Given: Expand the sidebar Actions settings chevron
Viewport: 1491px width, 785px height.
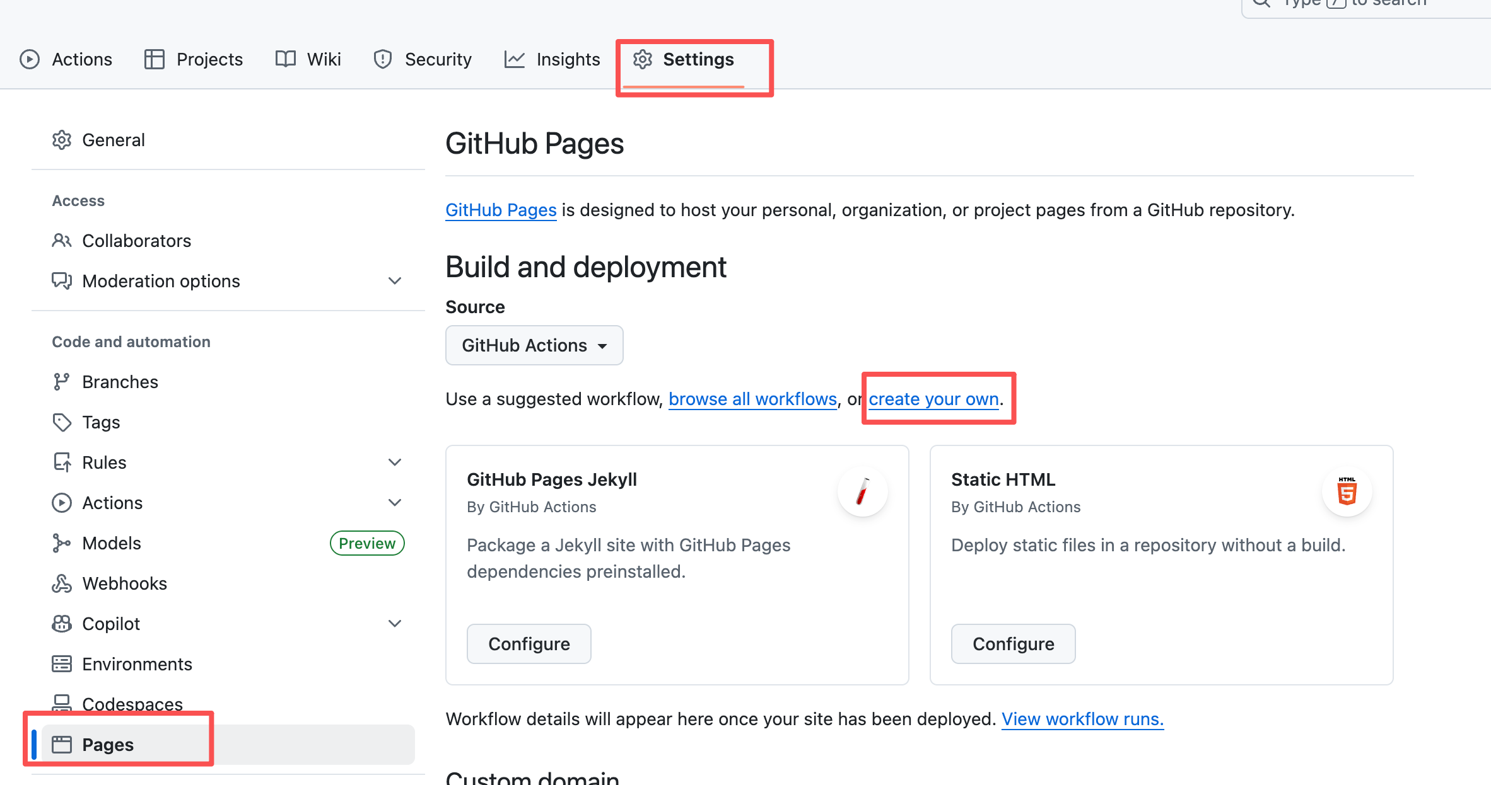Looking at the screenshot, I should point(395,503).
